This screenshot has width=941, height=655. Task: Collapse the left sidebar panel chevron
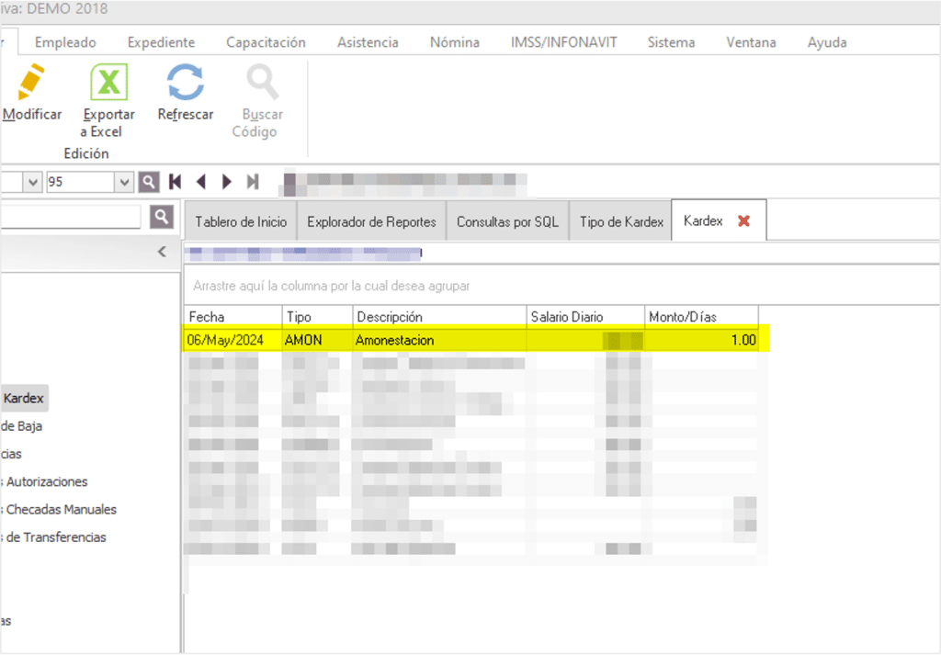[162, 252]
